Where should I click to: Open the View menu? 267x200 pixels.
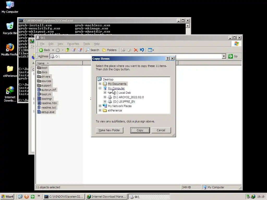tap(60, 44)
